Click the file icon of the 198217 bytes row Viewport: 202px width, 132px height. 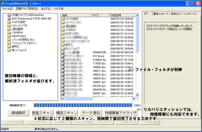pos(63,71)
